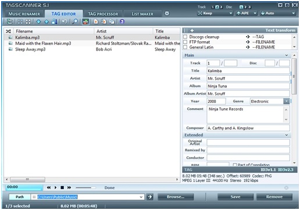The image size is (300, 210).
Task: Click the invert selection icon
Action: 28,22
